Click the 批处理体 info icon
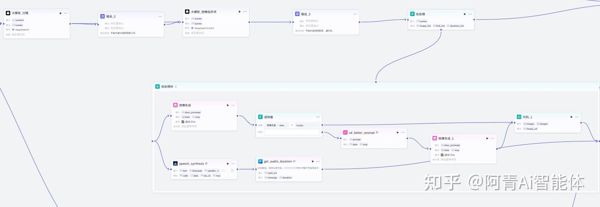600x207 pixels. [x=176, y=87]
